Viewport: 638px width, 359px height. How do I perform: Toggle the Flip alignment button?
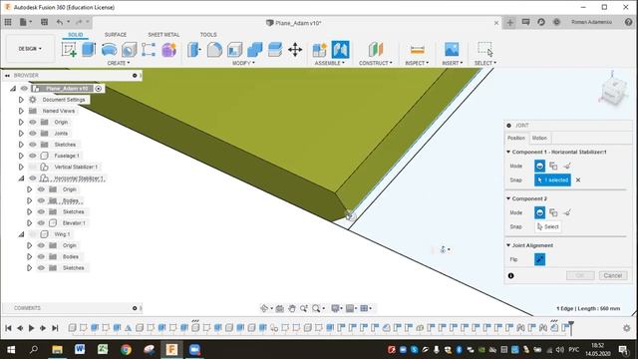pyautogui.click(x=540, y=259)
